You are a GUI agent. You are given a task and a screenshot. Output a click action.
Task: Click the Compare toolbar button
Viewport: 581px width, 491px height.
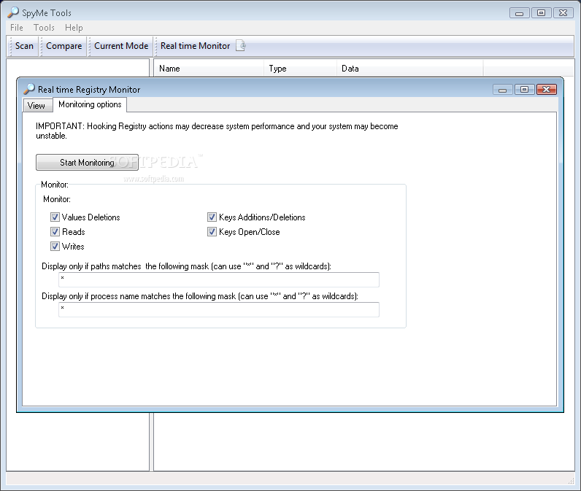point(64,46)
